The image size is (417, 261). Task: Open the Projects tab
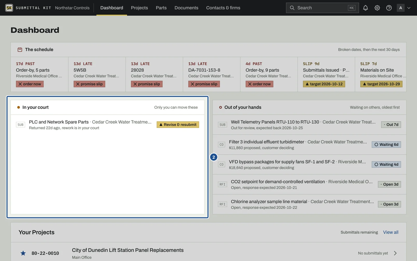pyautogui.click(x=139, y=8)
